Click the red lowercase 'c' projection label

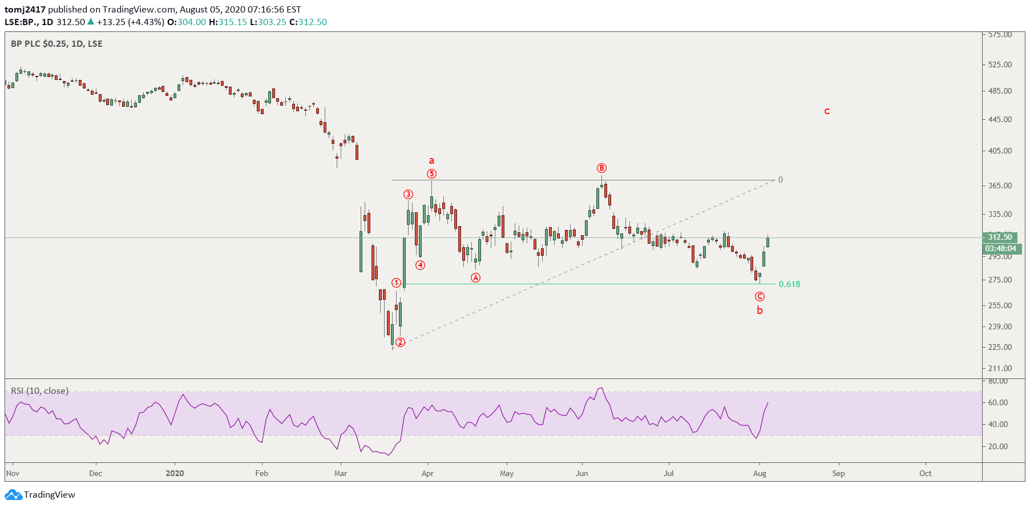coord(827,111)
